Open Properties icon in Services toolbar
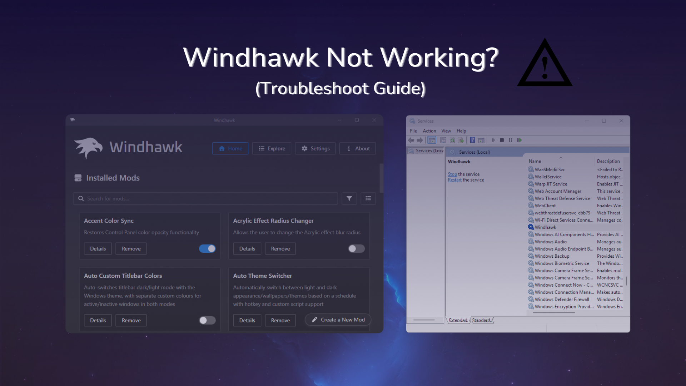 443,140
